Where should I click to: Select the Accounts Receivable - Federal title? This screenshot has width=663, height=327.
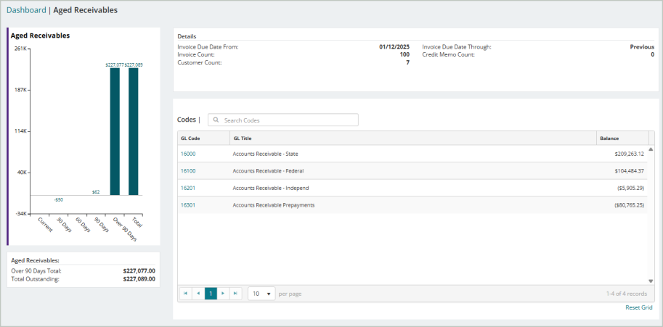(268, 171)
